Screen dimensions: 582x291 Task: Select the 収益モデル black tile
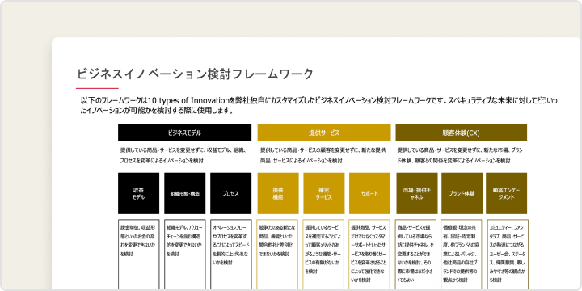point(138,193)
